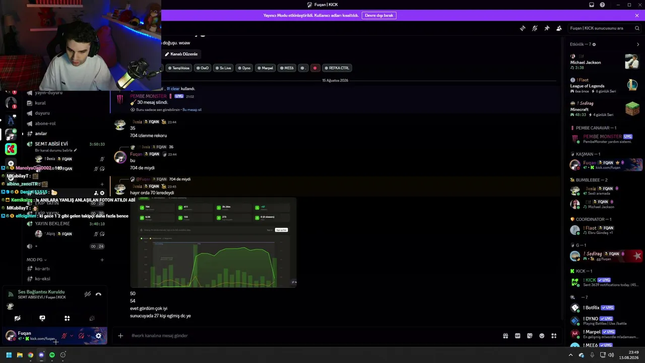Toggle noise suppression in voice panel
The image size is (645, 363).
pos(88,294)
